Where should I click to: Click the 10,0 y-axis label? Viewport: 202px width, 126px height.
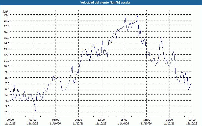[x=7, y=66]
